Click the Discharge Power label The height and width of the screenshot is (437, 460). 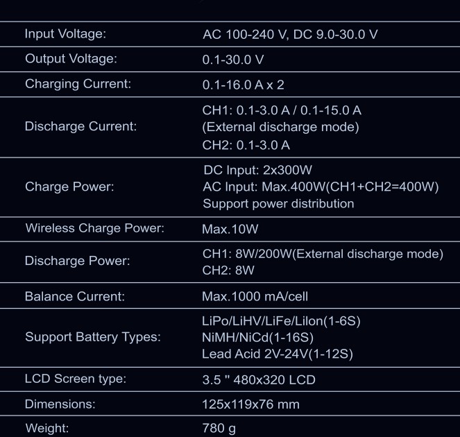click(x=77, y=262)
